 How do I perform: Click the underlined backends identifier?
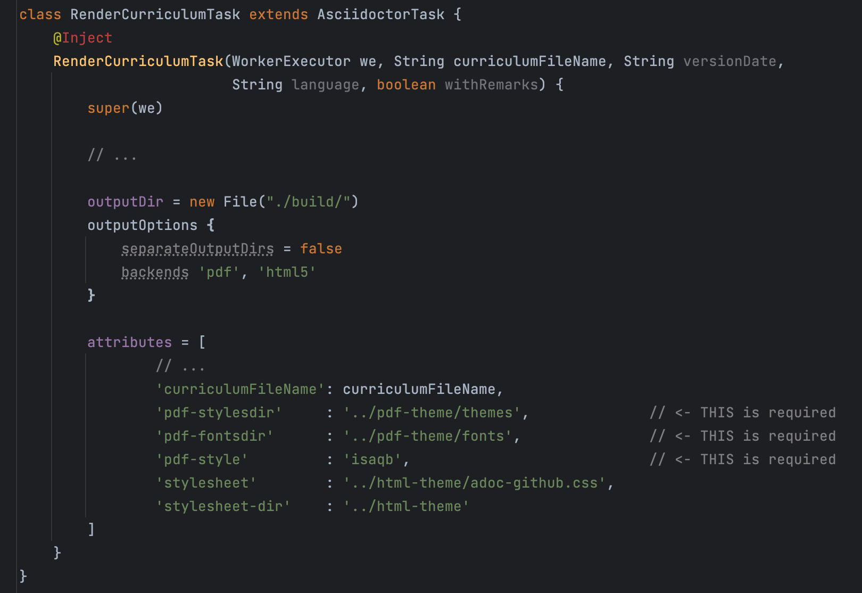pos(155,272)
